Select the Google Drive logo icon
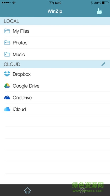The image size is (110, 196). point(7,86)
